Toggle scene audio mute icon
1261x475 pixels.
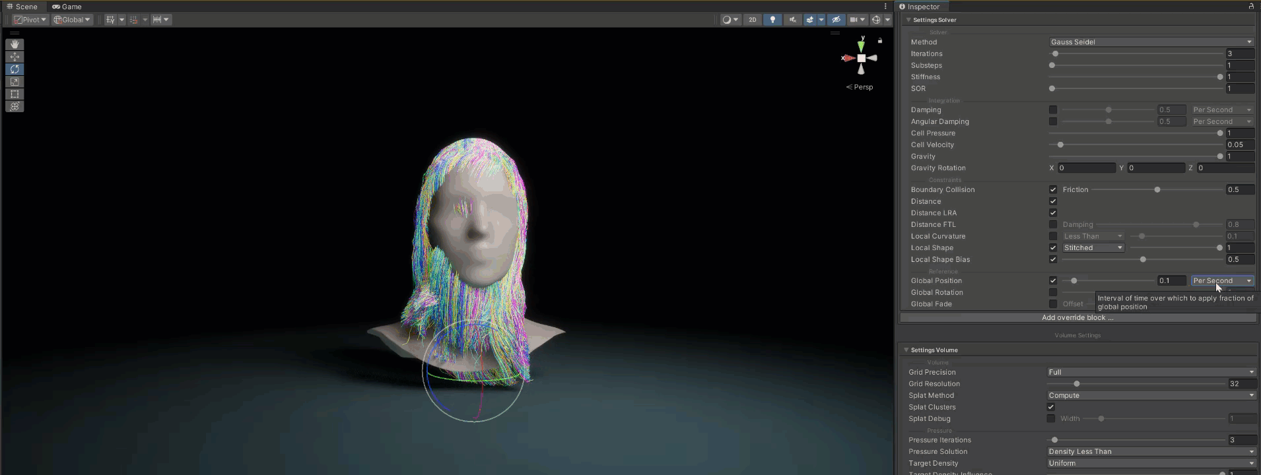pyautogui.click(x=793, y=20)
